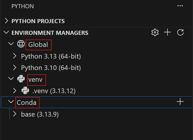Collapse the Global environments group
Viewport: 193px width, 140px height.
click(11, 45)
